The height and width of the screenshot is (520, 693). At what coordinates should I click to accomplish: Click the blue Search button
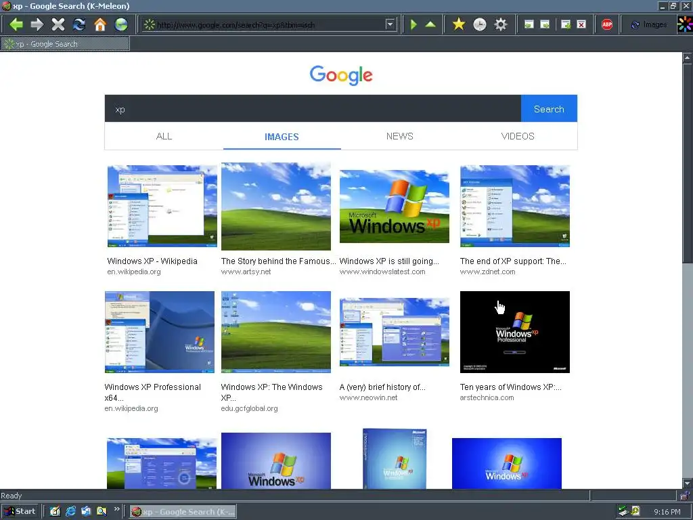pyautogui.click(x=549, y=109)
